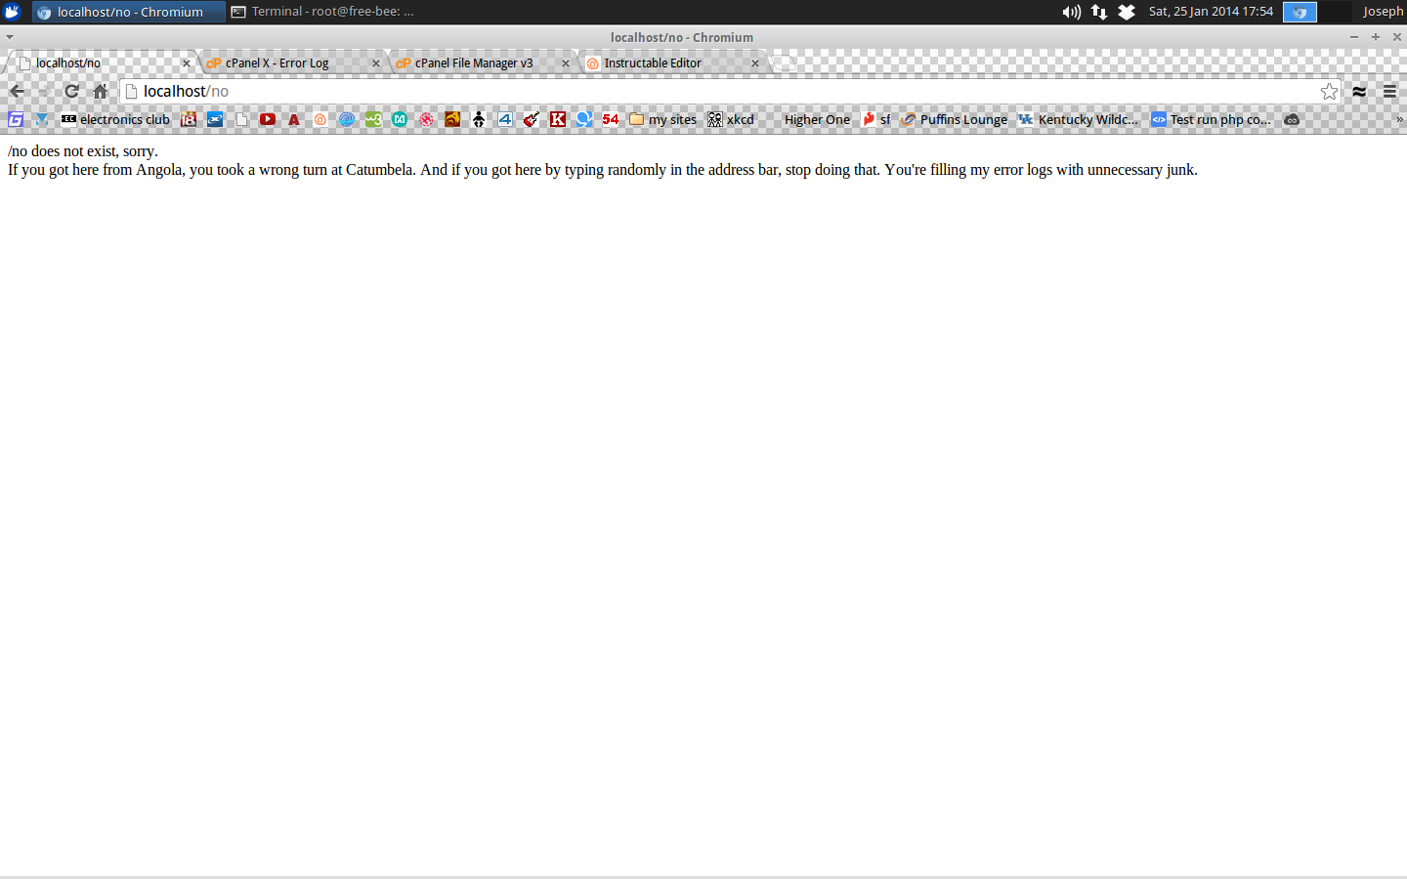Screen dimensions: 1407x879
Task: Select the Amazon bookmark icon
Action: click(x=293, y=119)
